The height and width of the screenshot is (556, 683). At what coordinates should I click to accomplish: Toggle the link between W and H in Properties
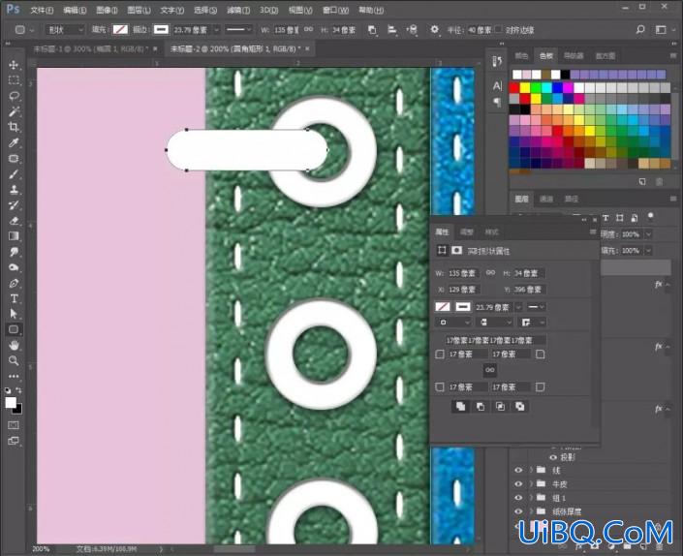click(490, 272)
